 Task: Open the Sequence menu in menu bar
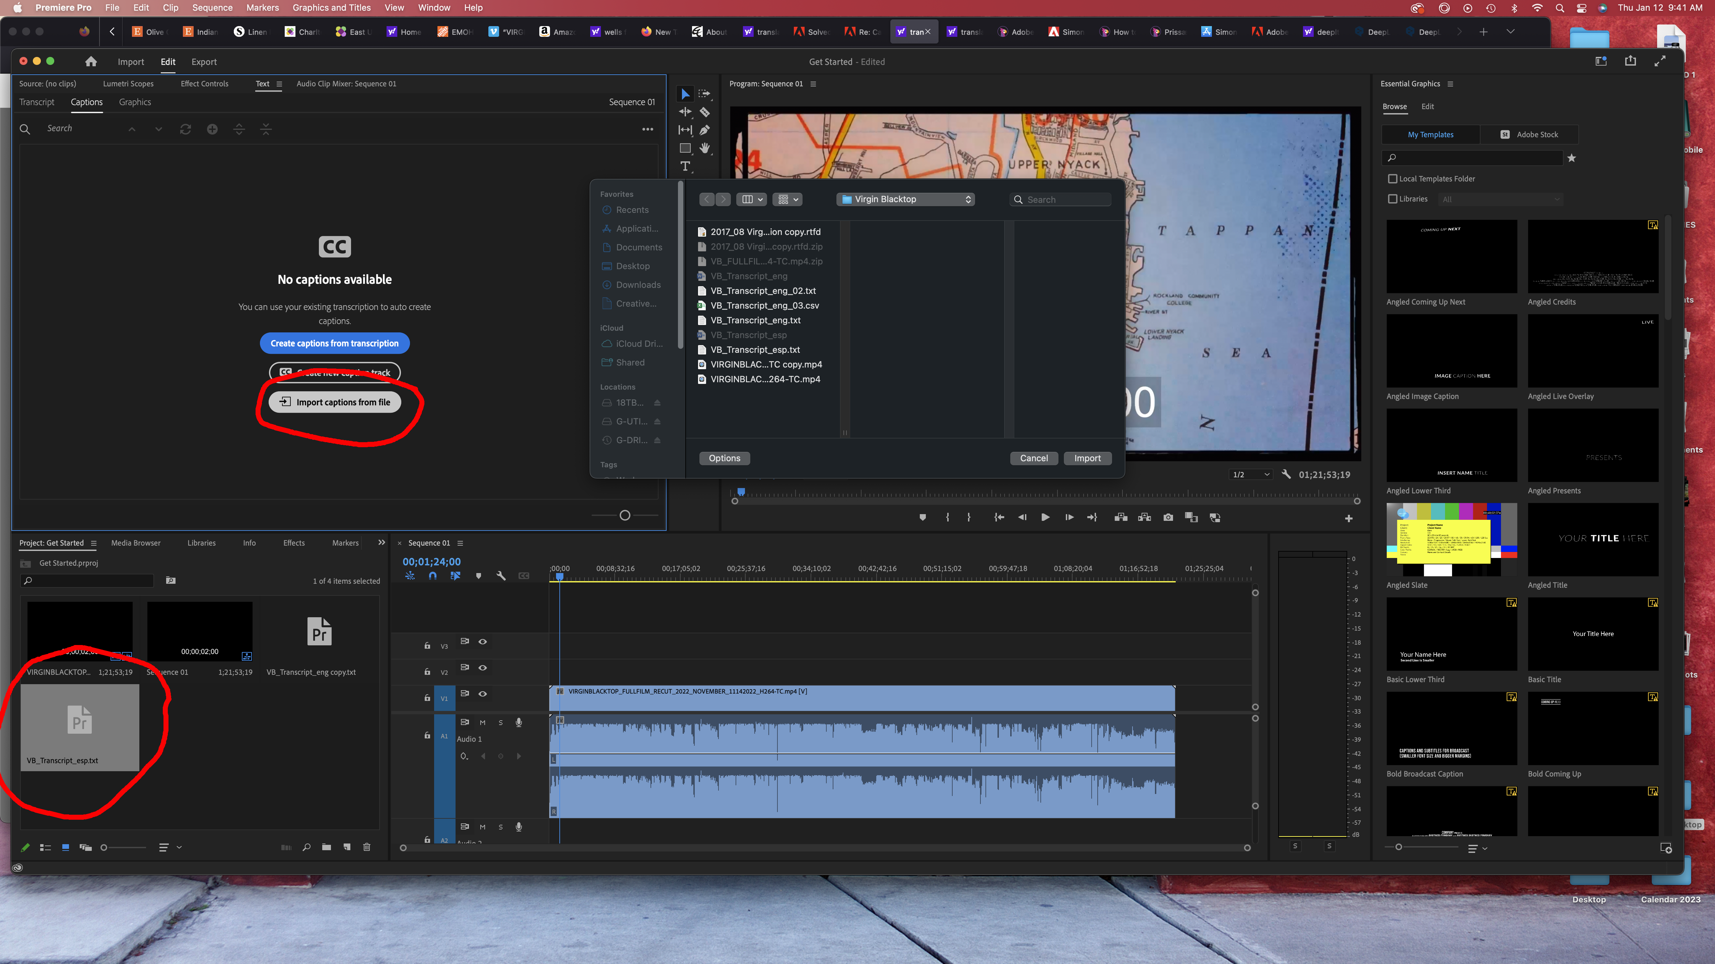[212, 7]
